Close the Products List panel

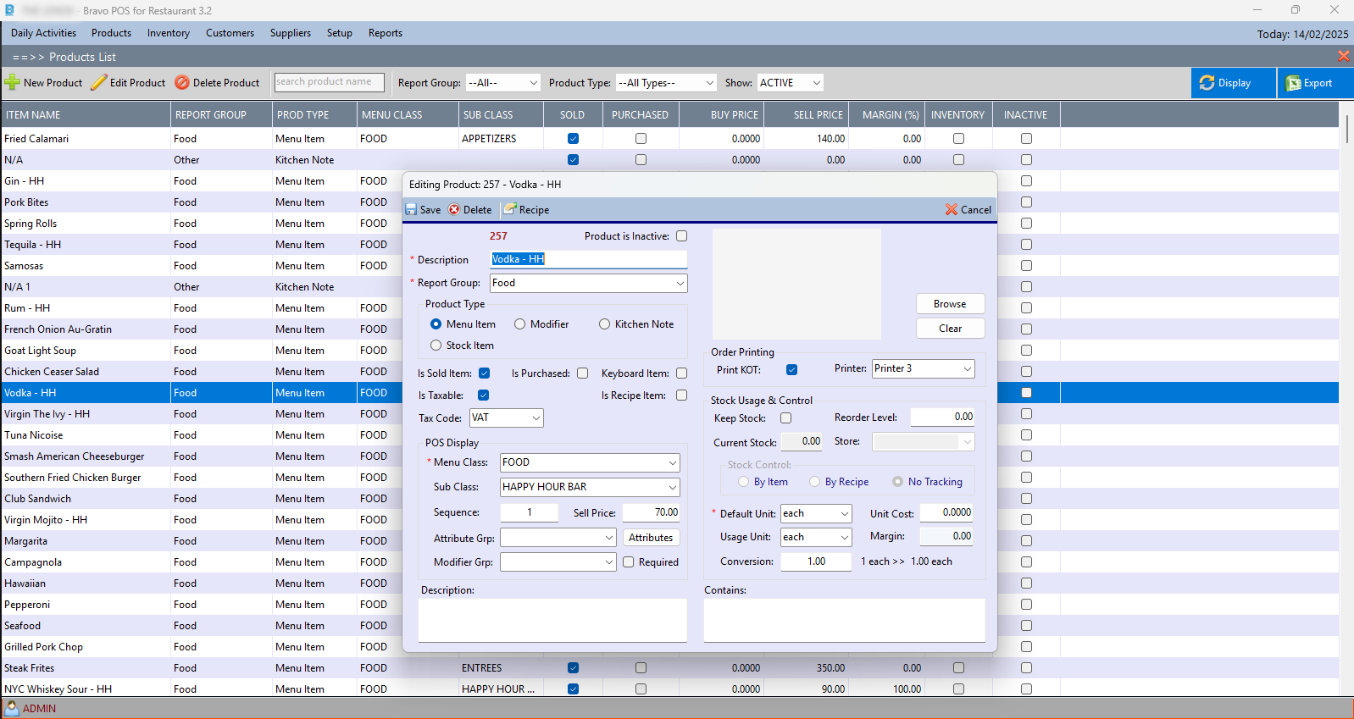[x=1343, y=56]
